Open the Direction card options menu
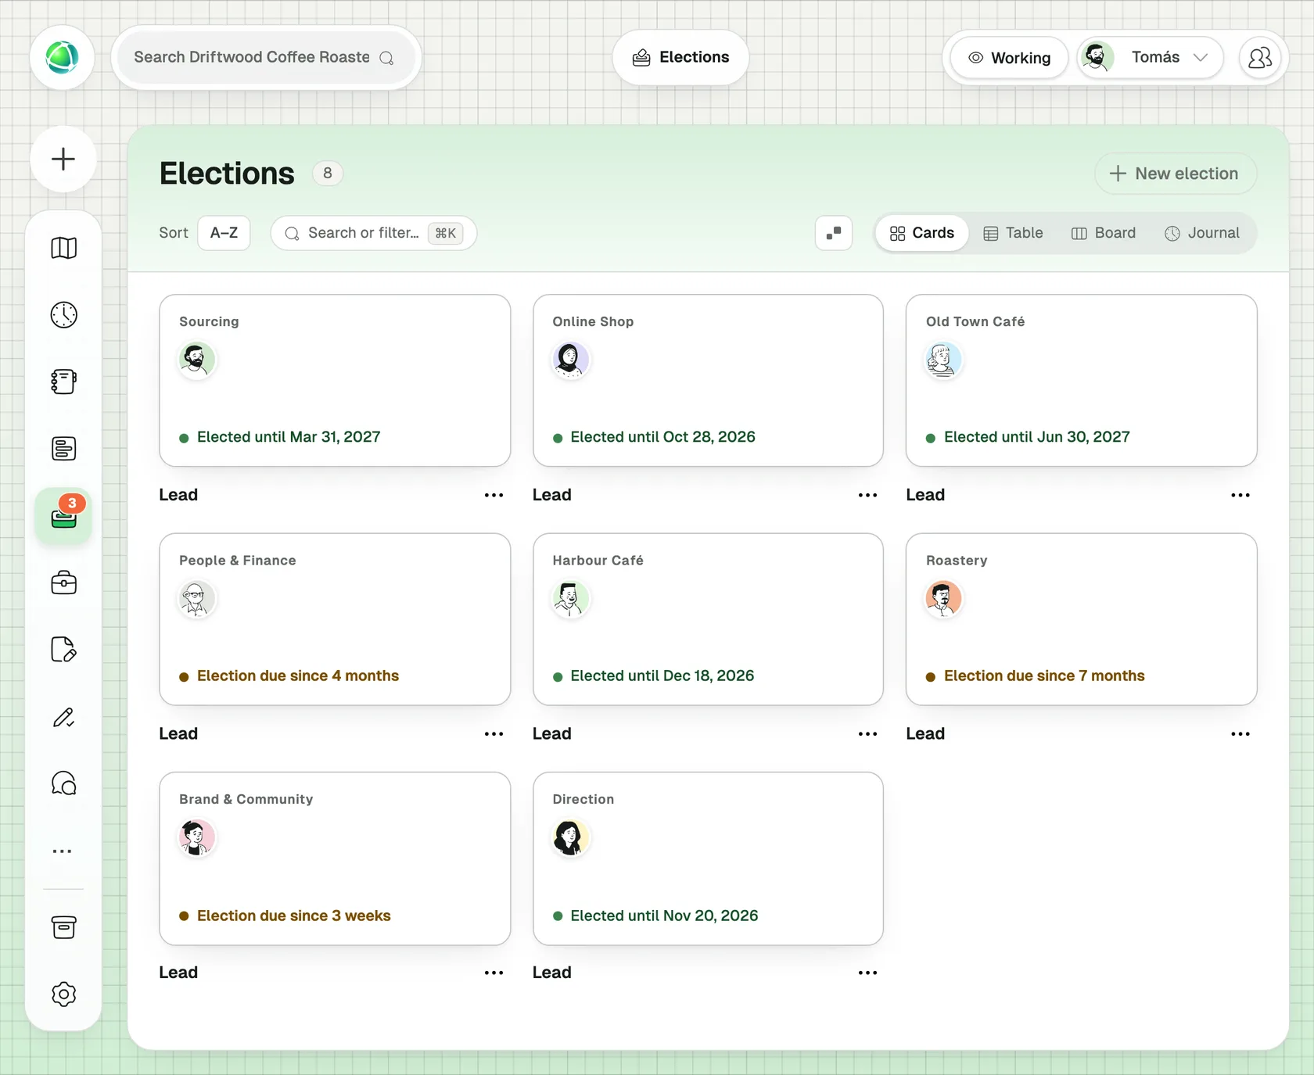This screenshot has height=1075, width=1314. click(x=867, y=973)
